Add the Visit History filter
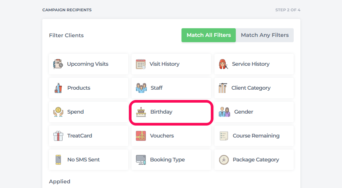 [171, 64]
